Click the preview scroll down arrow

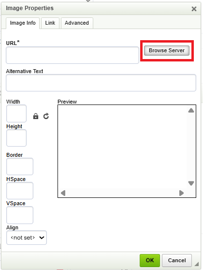pyautogui.click(x=191, y=183)
